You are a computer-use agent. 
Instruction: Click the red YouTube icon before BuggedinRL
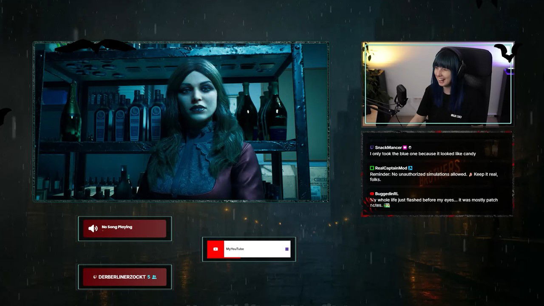point(372,194)
